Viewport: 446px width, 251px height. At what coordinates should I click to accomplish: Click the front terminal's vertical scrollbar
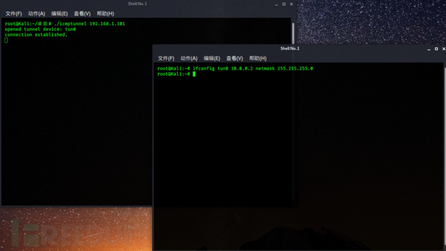[x=445, y=156]
